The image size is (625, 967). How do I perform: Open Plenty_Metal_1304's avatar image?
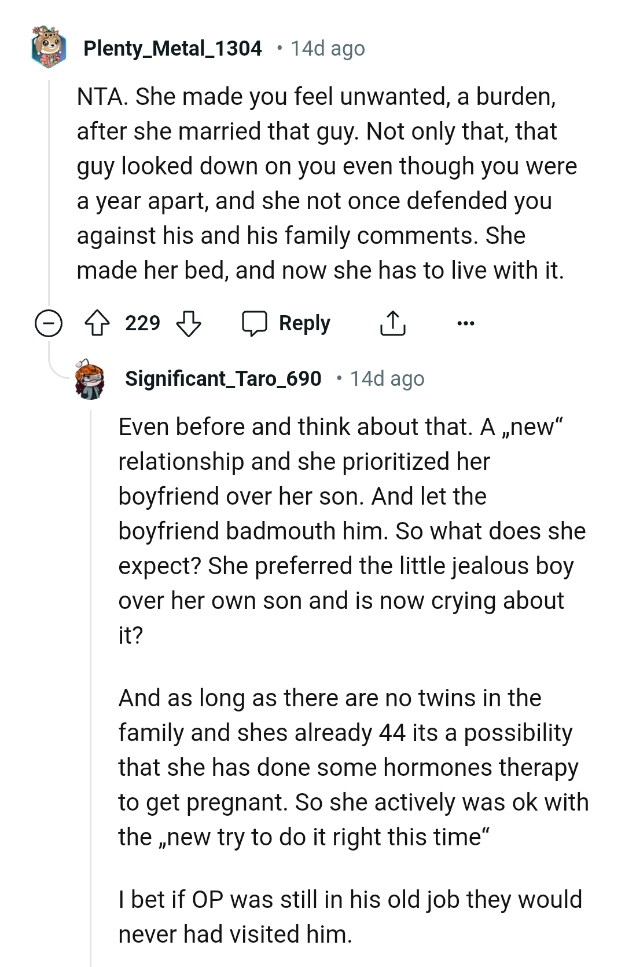(49, 48)
